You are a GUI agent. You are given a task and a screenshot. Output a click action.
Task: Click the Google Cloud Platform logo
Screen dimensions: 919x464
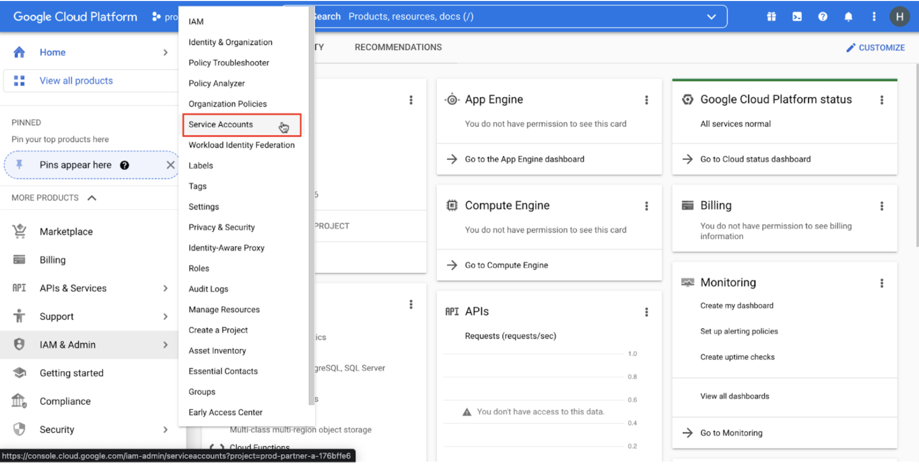(x=75, y=17)
